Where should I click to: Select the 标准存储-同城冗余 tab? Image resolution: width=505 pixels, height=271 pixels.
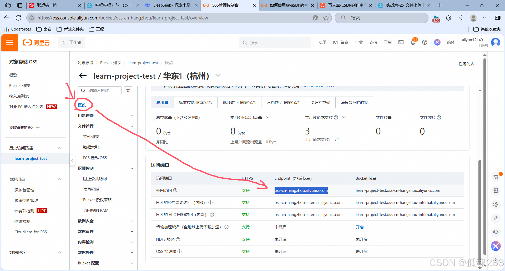[x=195, y=102]
